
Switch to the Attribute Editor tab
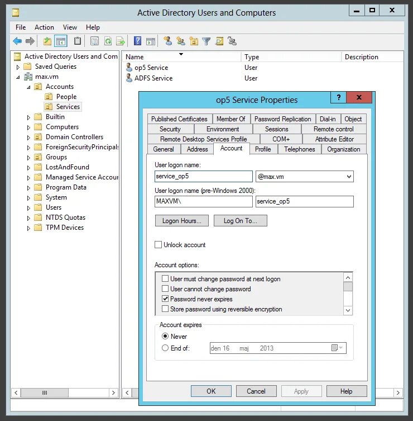[x=334, y=139]
